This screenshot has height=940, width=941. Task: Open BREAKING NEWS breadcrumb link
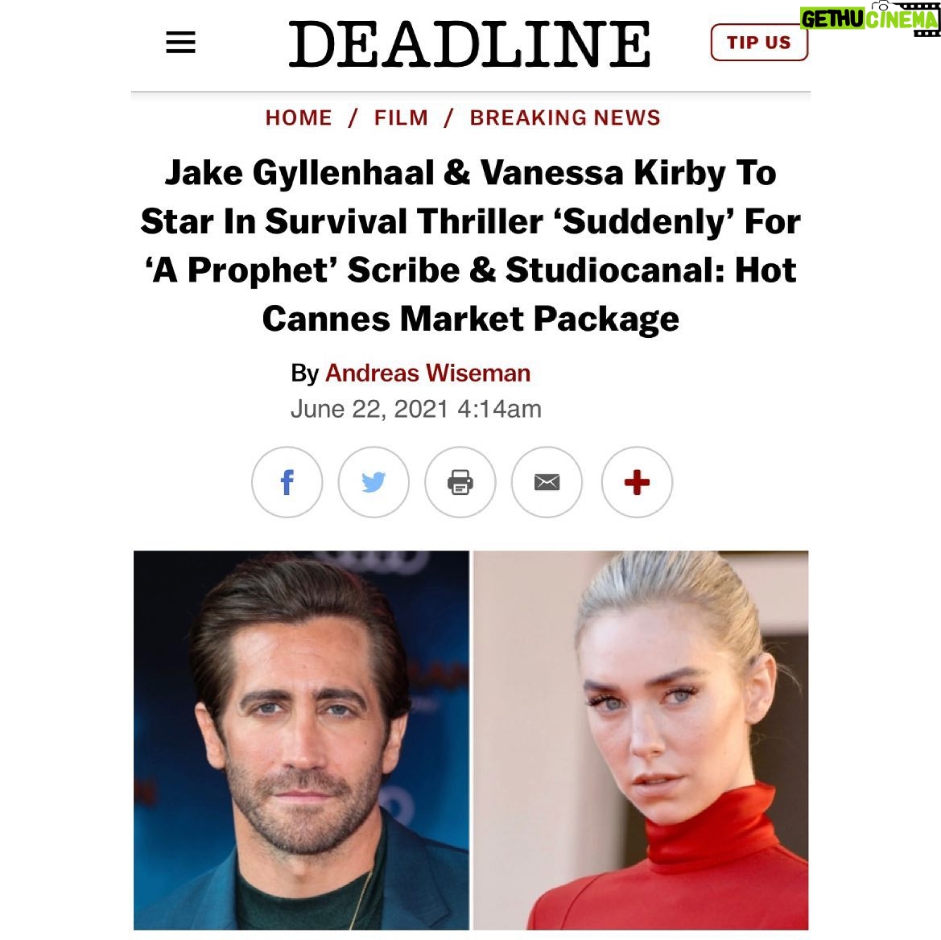tap(565, 117)
